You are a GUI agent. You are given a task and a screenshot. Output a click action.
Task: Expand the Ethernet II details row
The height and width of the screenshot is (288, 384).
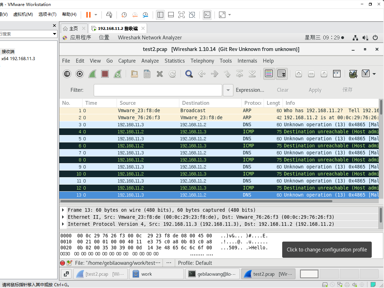pyautogui.click(x=63, y=217)
